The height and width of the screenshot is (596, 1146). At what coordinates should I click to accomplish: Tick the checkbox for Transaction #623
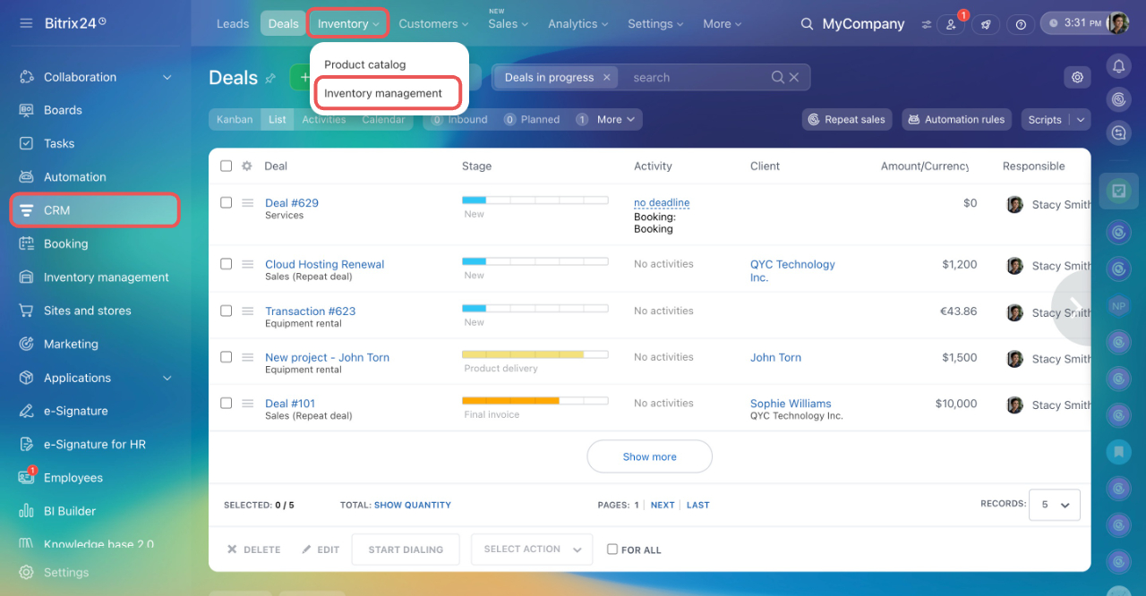click(226, 311)
